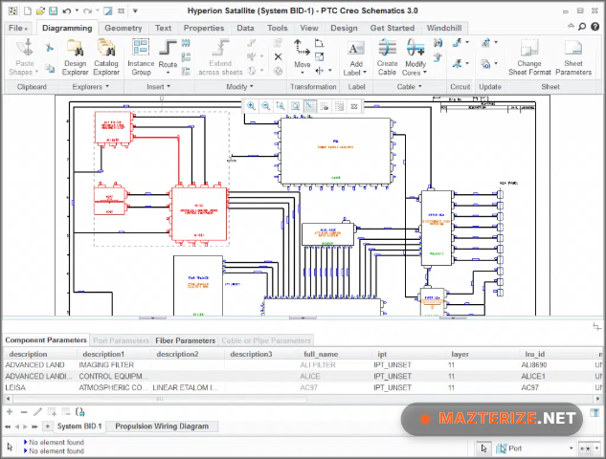
Task: Open the Tools ribbon tab
Action: tap(277, 28)
